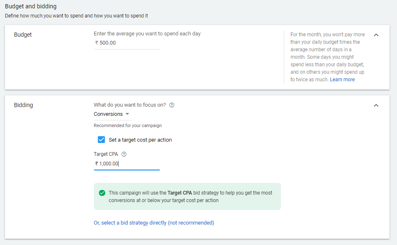Click the help icon next to Target CPA
Viewport: 397px width, 245px height.
pyautogui.click(x=124, y=154)
